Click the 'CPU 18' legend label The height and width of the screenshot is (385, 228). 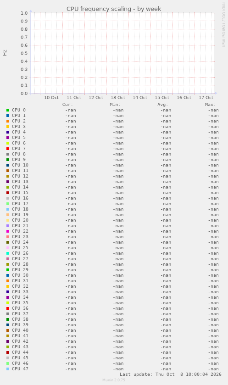[20, 209]
